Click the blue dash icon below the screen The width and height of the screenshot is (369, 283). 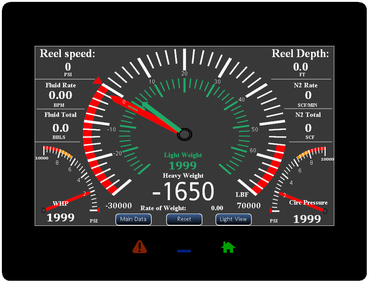184,251
